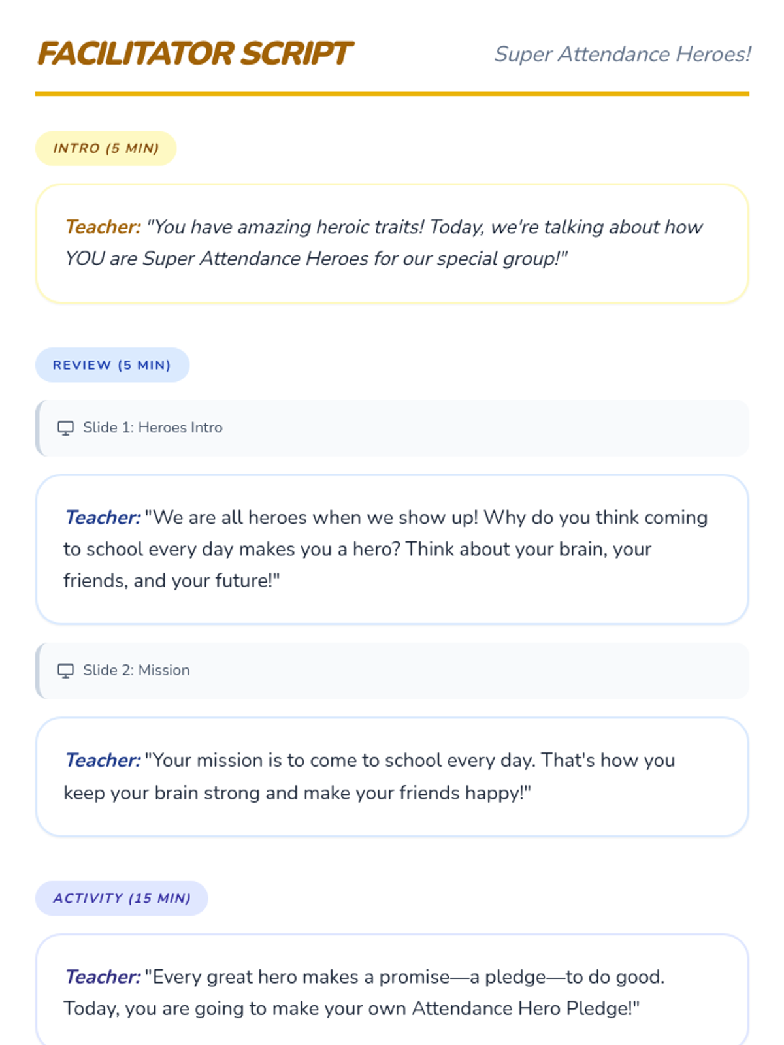Select the INTRO (5 MIN) badge

click(106, 148)
